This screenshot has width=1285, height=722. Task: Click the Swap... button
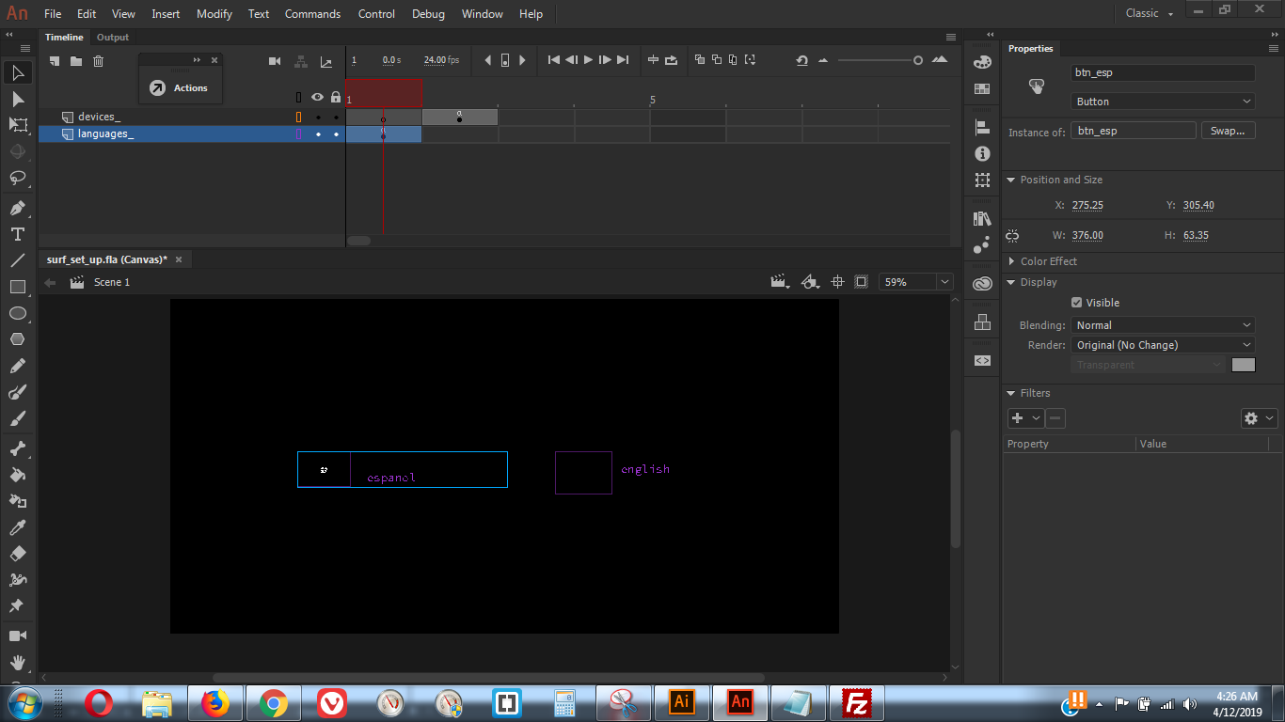pyautogui.click(x=1228, y=131)
